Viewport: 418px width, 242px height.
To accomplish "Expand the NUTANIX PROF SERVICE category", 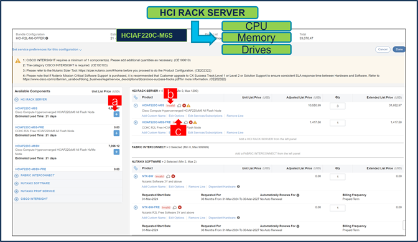I will pyautogui.click(x=17, y=191).
